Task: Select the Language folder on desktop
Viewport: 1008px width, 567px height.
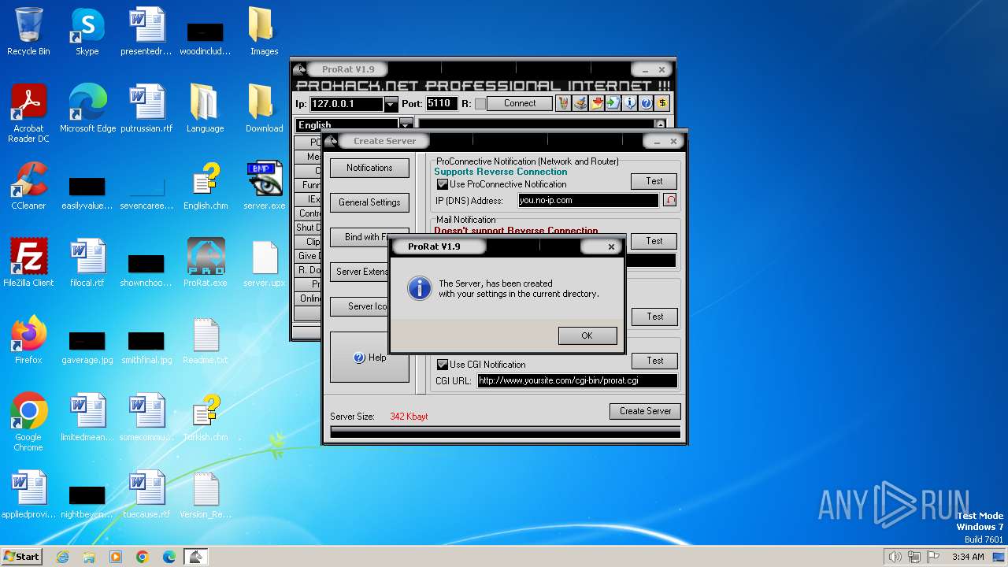Action: click(x=206, y=109)
